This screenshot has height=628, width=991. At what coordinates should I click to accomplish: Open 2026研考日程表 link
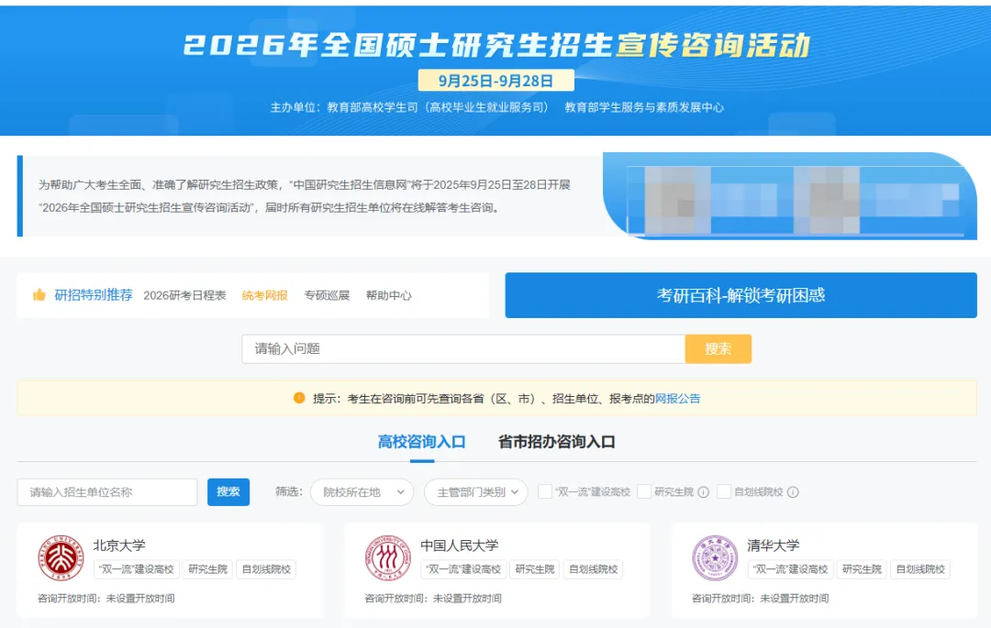coord(184,295)
